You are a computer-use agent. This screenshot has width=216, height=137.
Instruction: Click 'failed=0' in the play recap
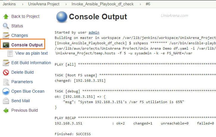point(205,123)
